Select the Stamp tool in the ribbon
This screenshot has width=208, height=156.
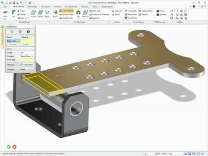pyautogui.click(x=40, y=14)
